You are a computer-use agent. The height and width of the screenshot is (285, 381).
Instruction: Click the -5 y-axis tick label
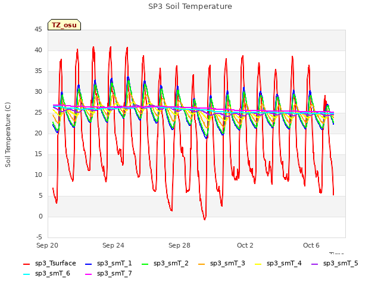pos(39,237)
